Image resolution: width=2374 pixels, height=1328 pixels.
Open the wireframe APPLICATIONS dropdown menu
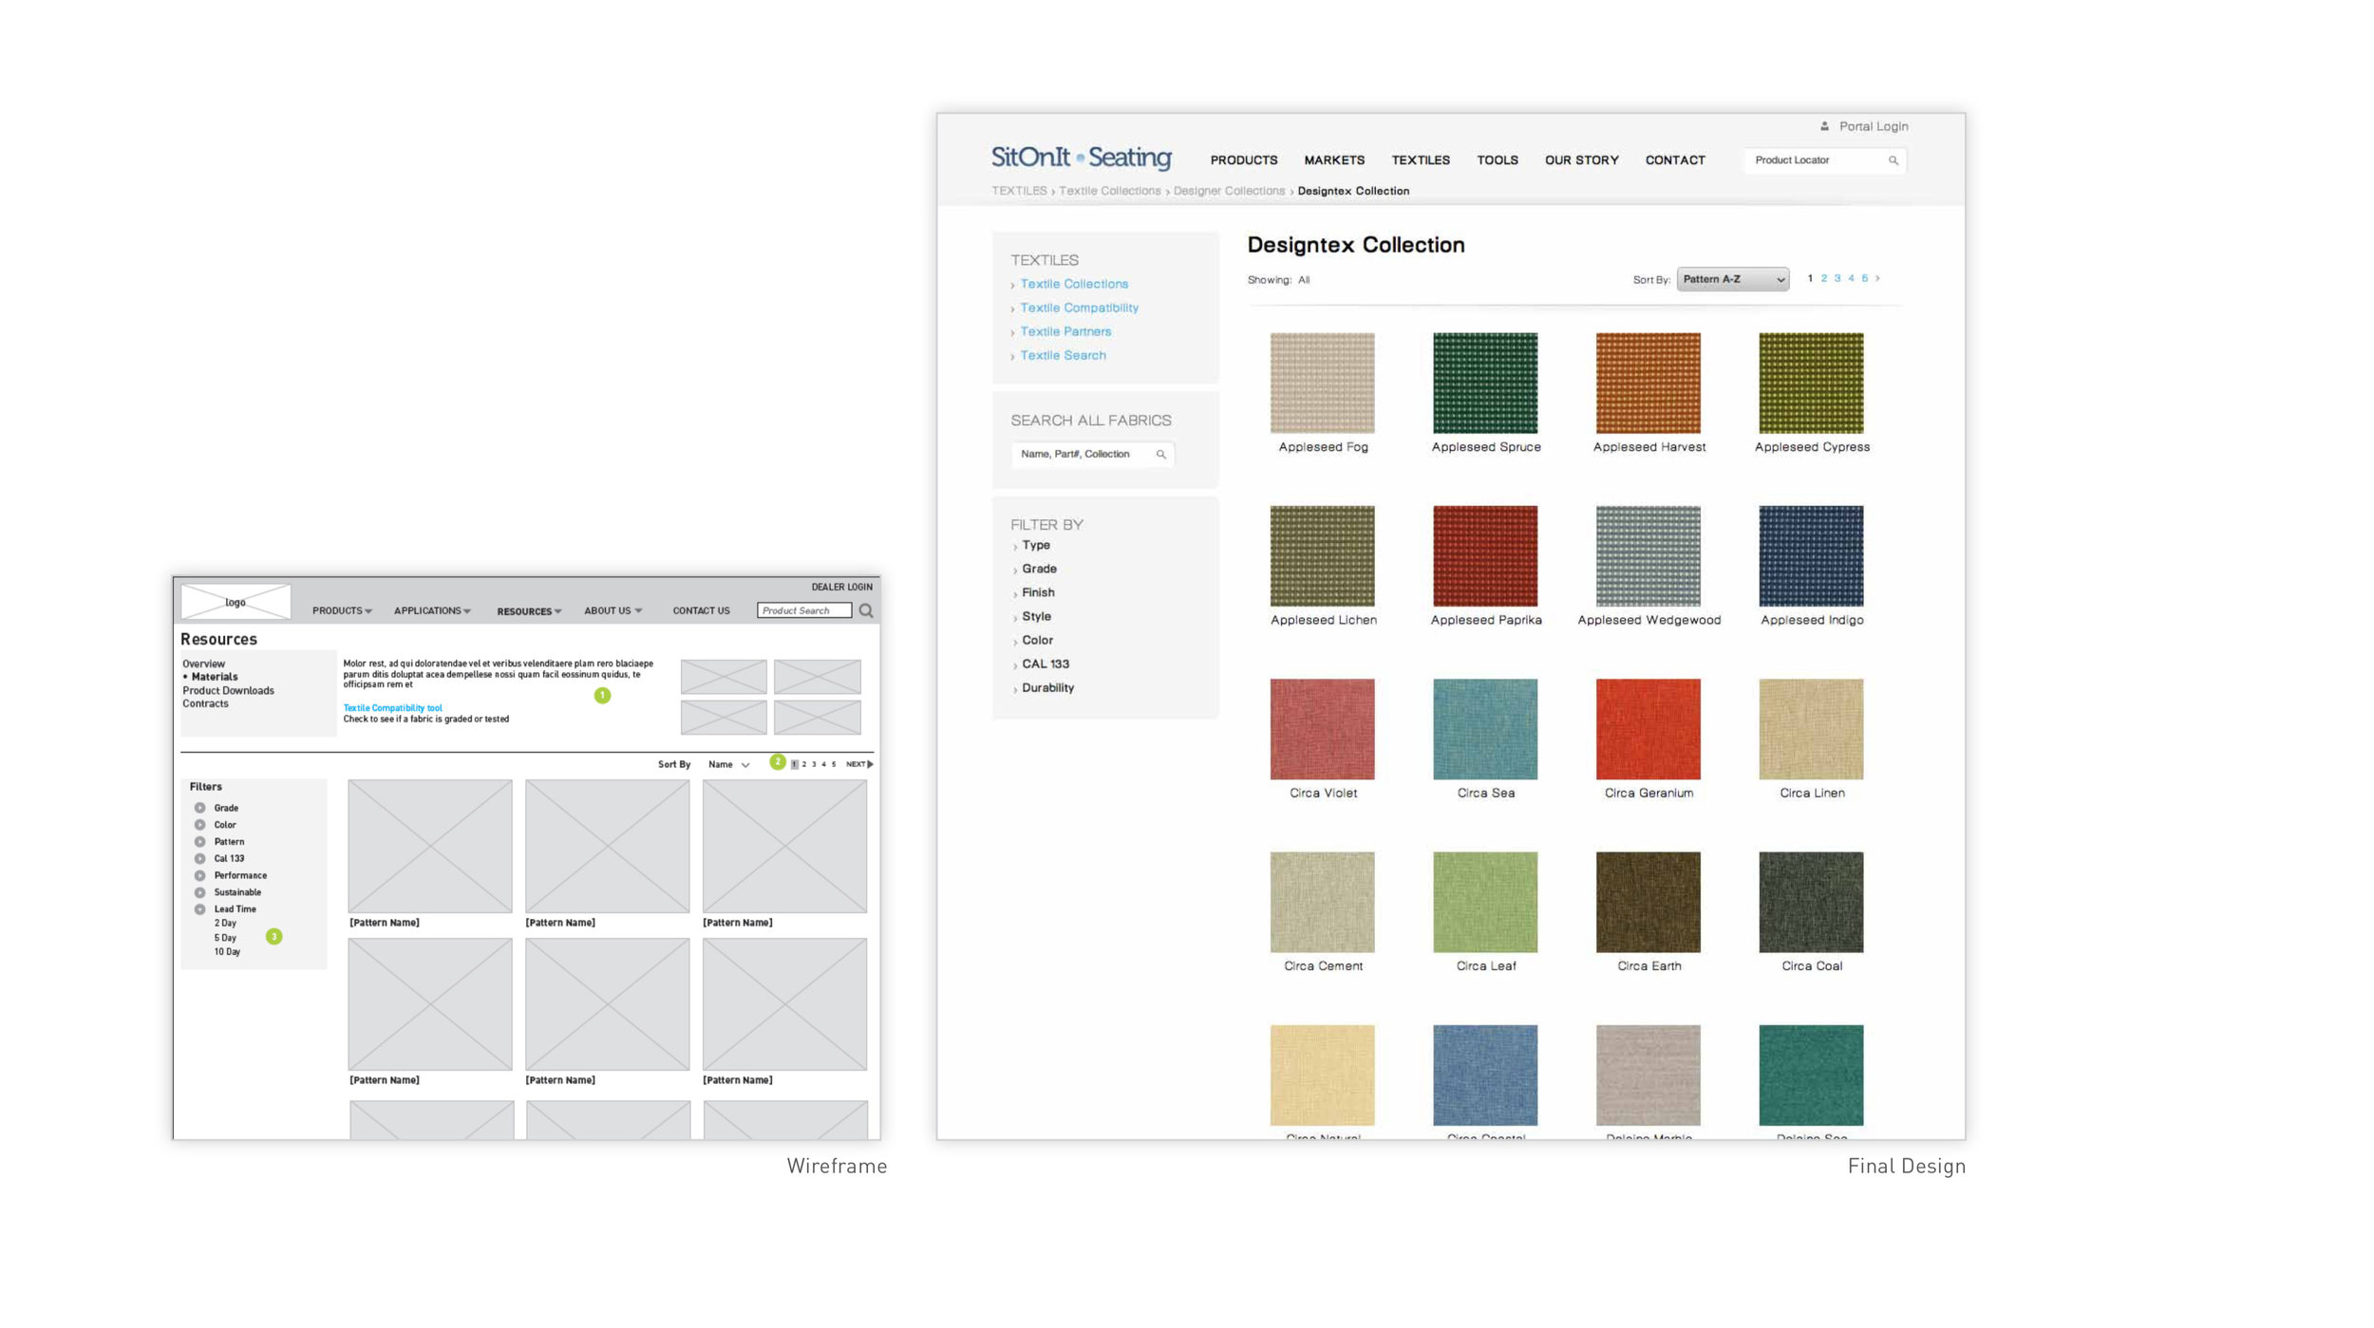tap(432, 611)
